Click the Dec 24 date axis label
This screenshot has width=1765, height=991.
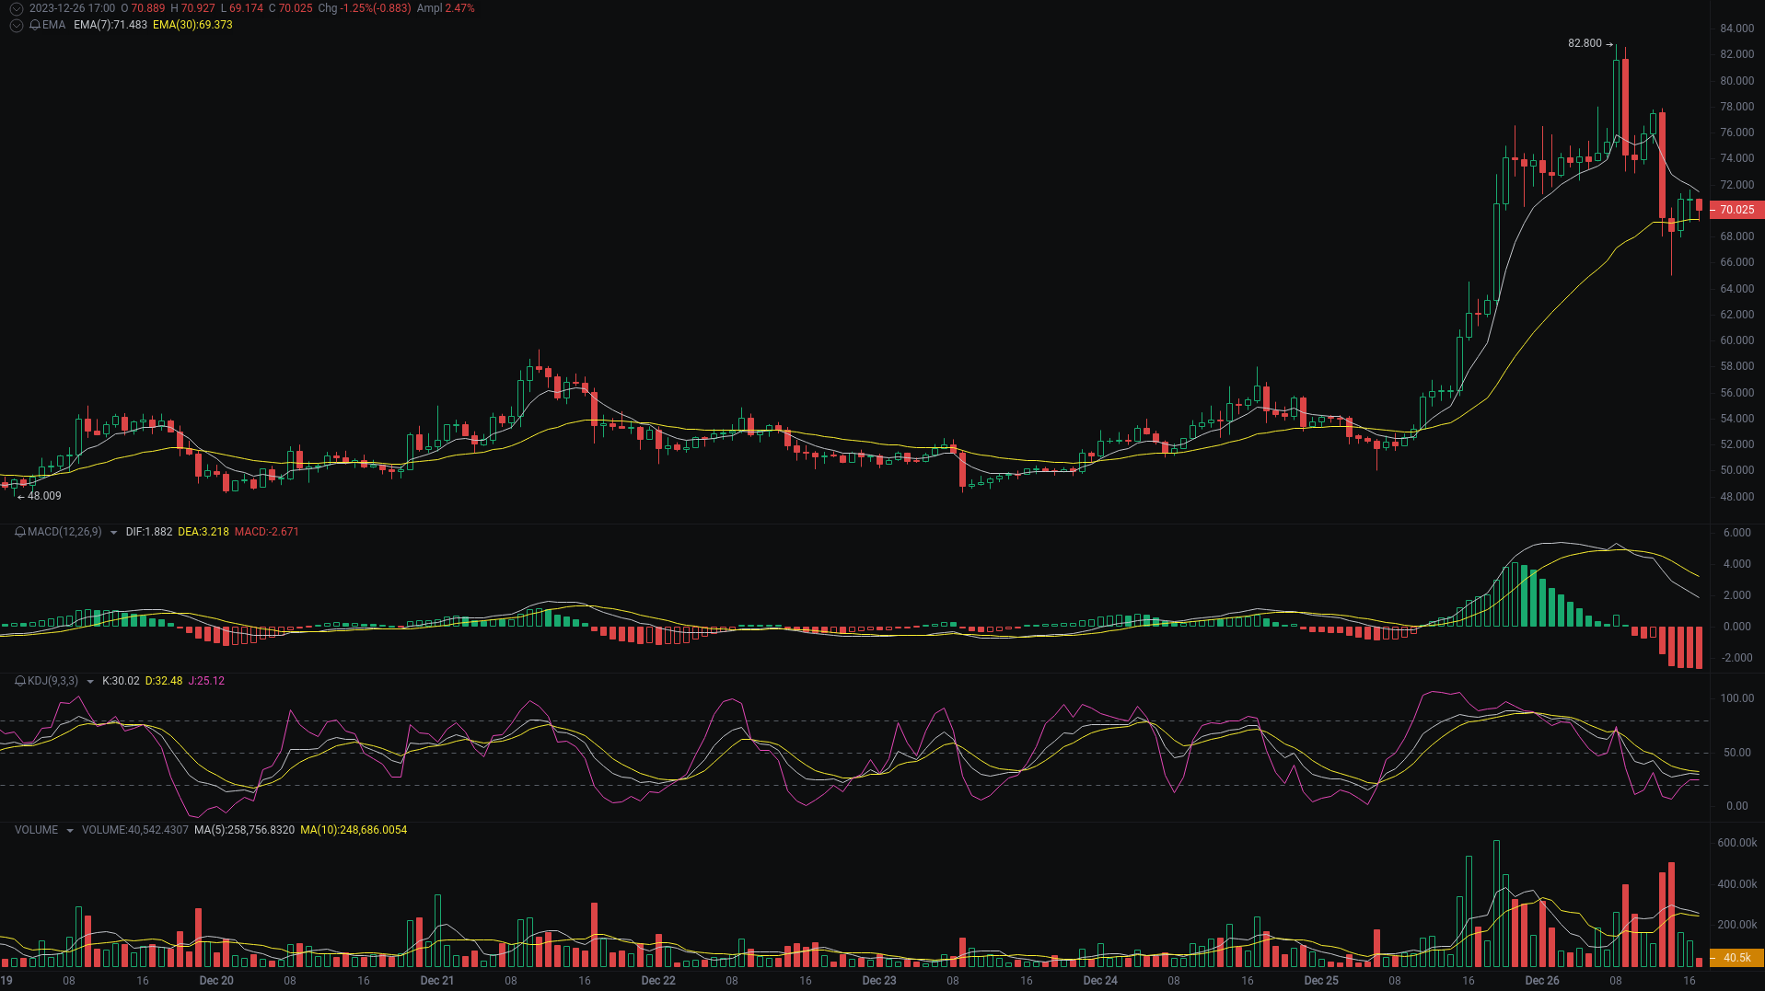pos(1100,981)
